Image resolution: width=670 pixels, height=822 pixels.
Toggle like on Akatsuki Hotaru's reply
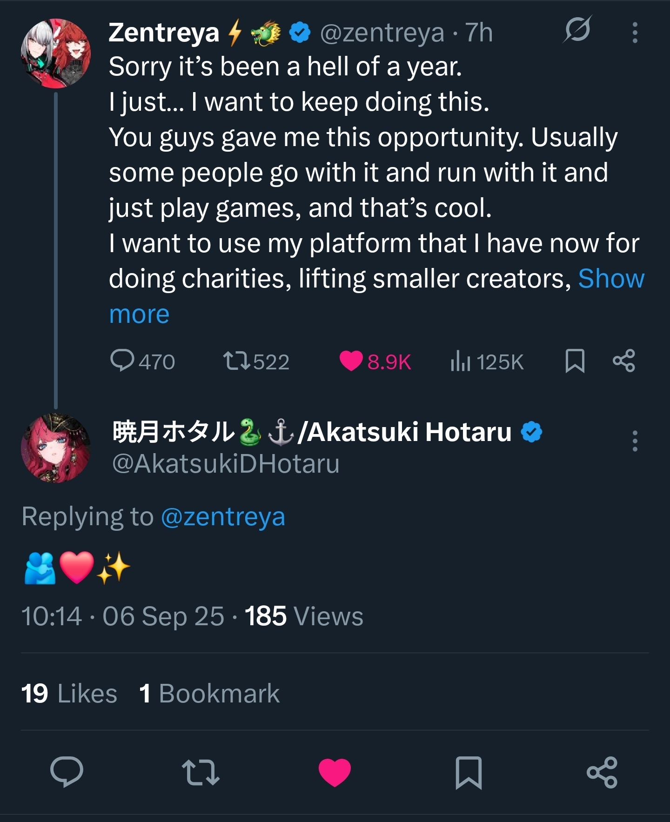tap(335, 772)
